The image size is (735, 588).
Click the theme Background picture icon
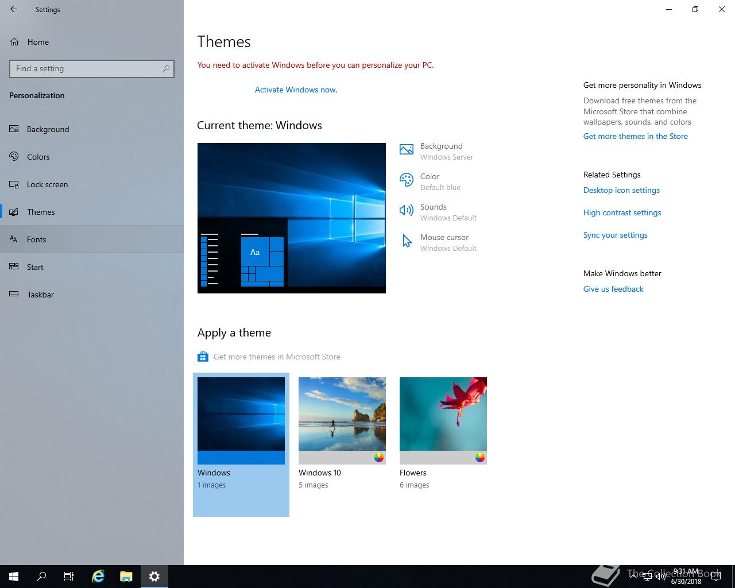407,150
